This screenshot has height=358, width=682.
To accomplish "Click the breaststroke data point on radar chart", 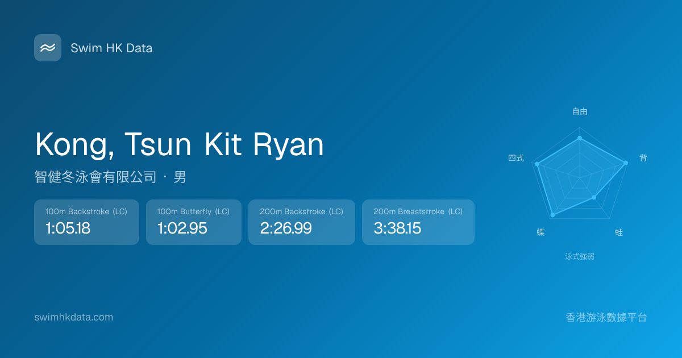I will click(594, 197).
